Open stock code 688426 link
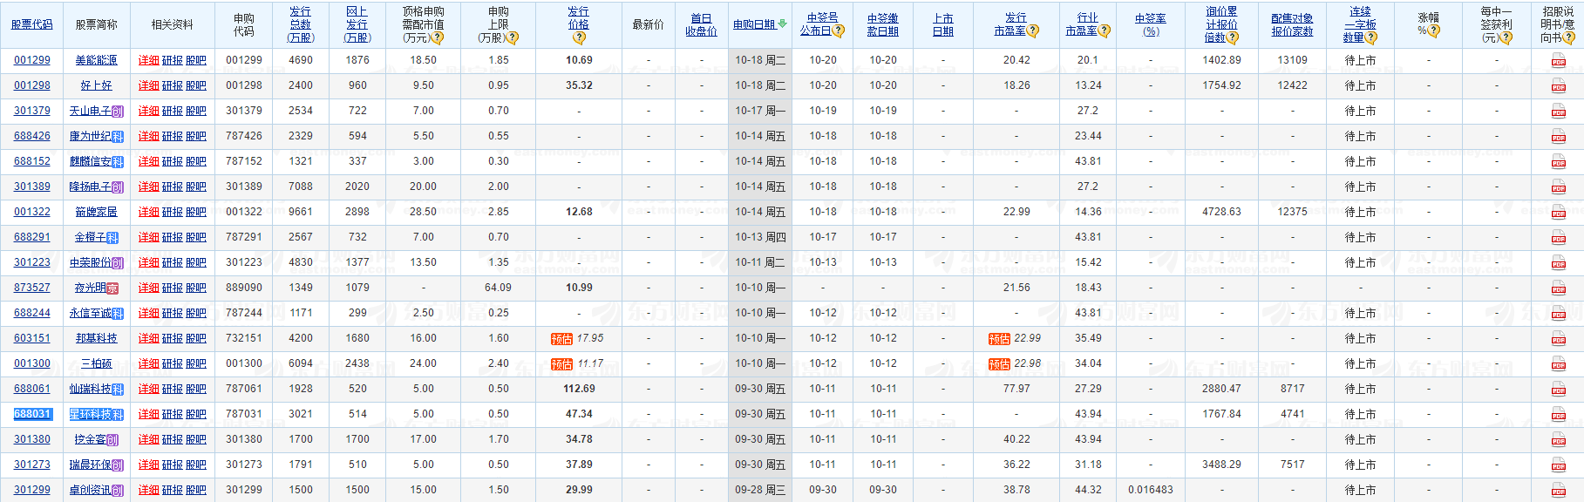This screenshot has width=1584, height=502. (x=32, y=136)
